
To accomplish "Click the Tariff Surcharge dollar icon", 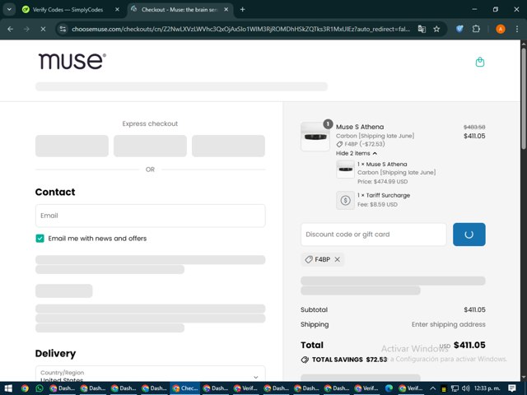I will pos(345,200).
